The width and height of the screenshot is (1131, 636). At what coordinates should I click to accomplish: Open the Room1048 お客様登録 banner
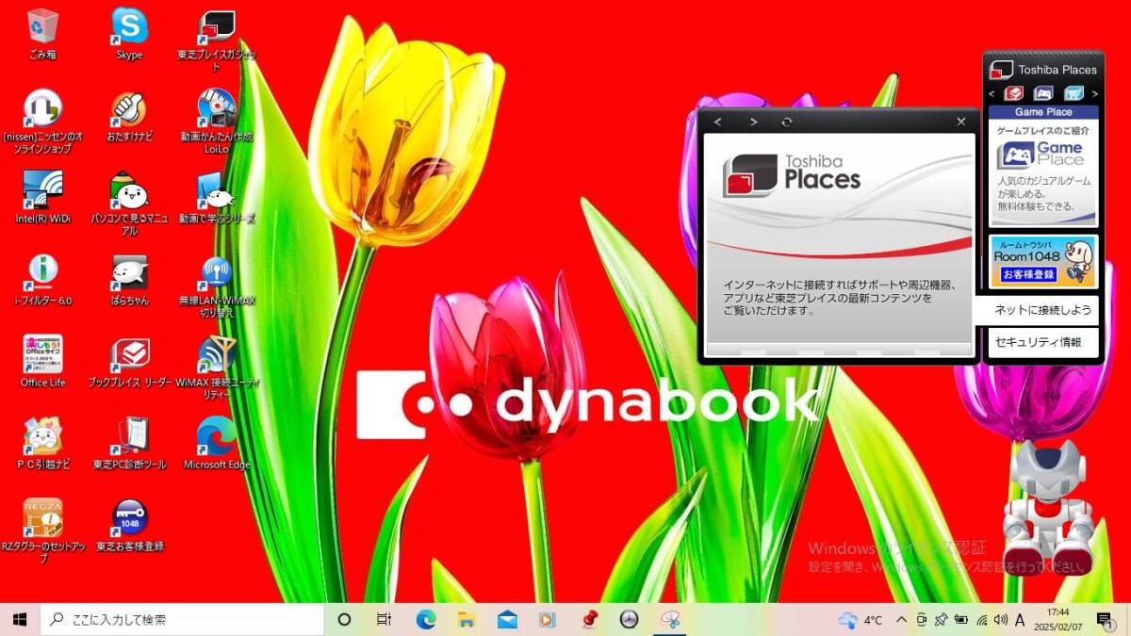pos(1043,261)
